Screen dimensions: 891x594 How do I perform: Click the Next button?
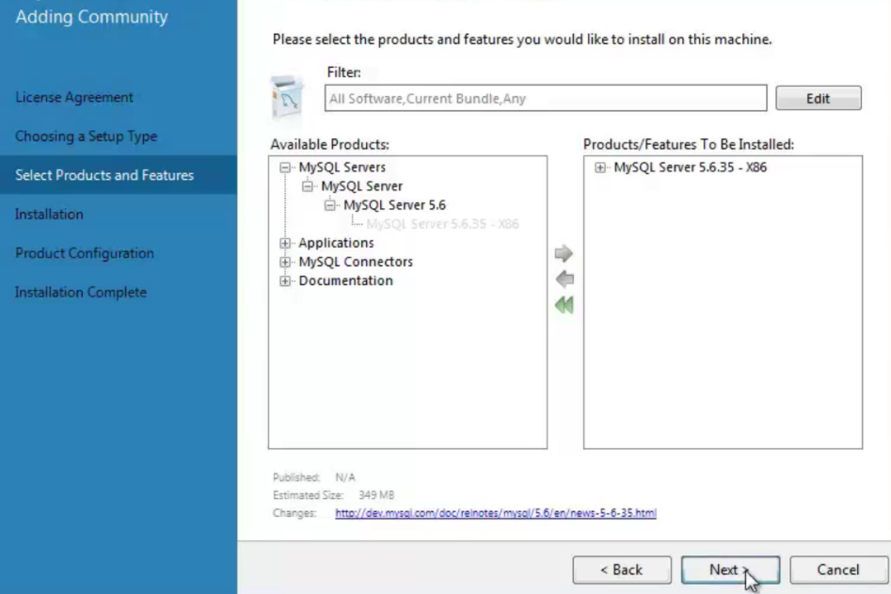point(730,570)
